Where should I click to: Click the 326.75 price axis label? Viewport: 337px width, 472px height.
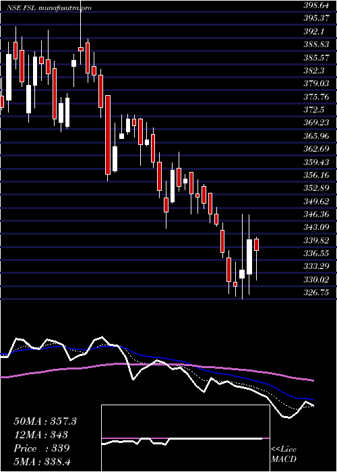(316, 293)
